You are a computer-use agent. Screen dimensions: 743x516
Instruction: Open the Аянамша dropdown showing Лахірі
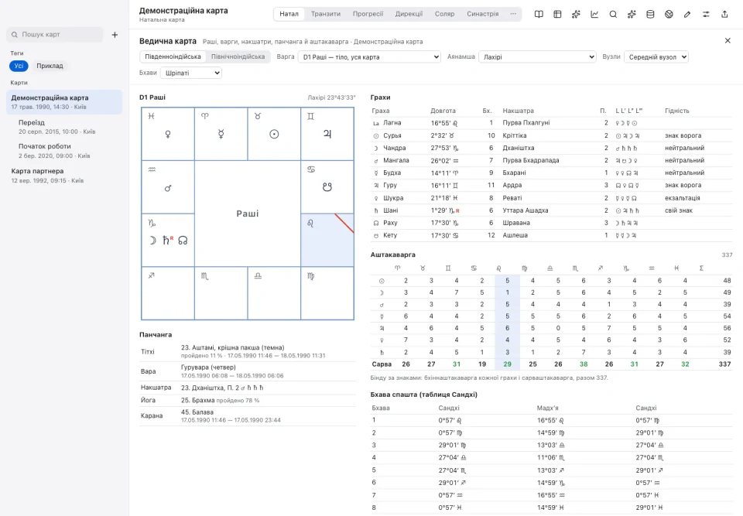pos(537,56)
